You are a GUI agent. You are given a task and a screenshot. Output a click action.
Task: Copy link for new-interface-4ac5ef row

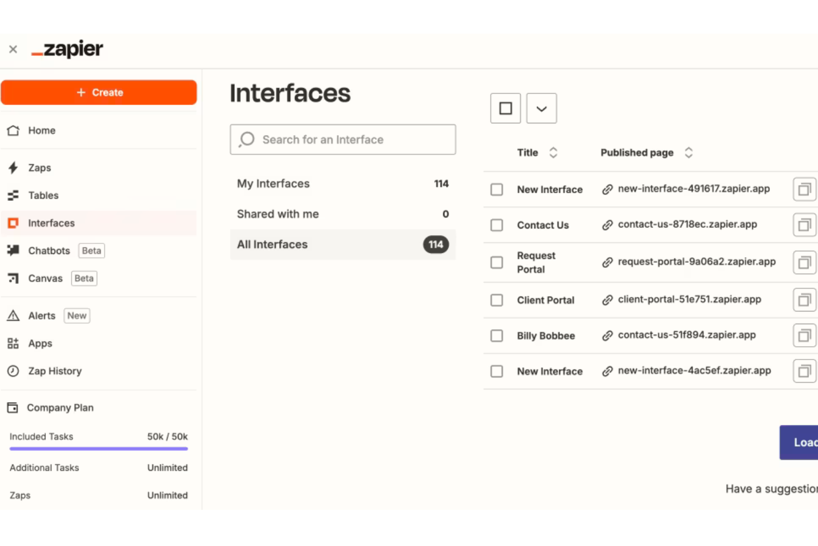(x=805, y=371)
